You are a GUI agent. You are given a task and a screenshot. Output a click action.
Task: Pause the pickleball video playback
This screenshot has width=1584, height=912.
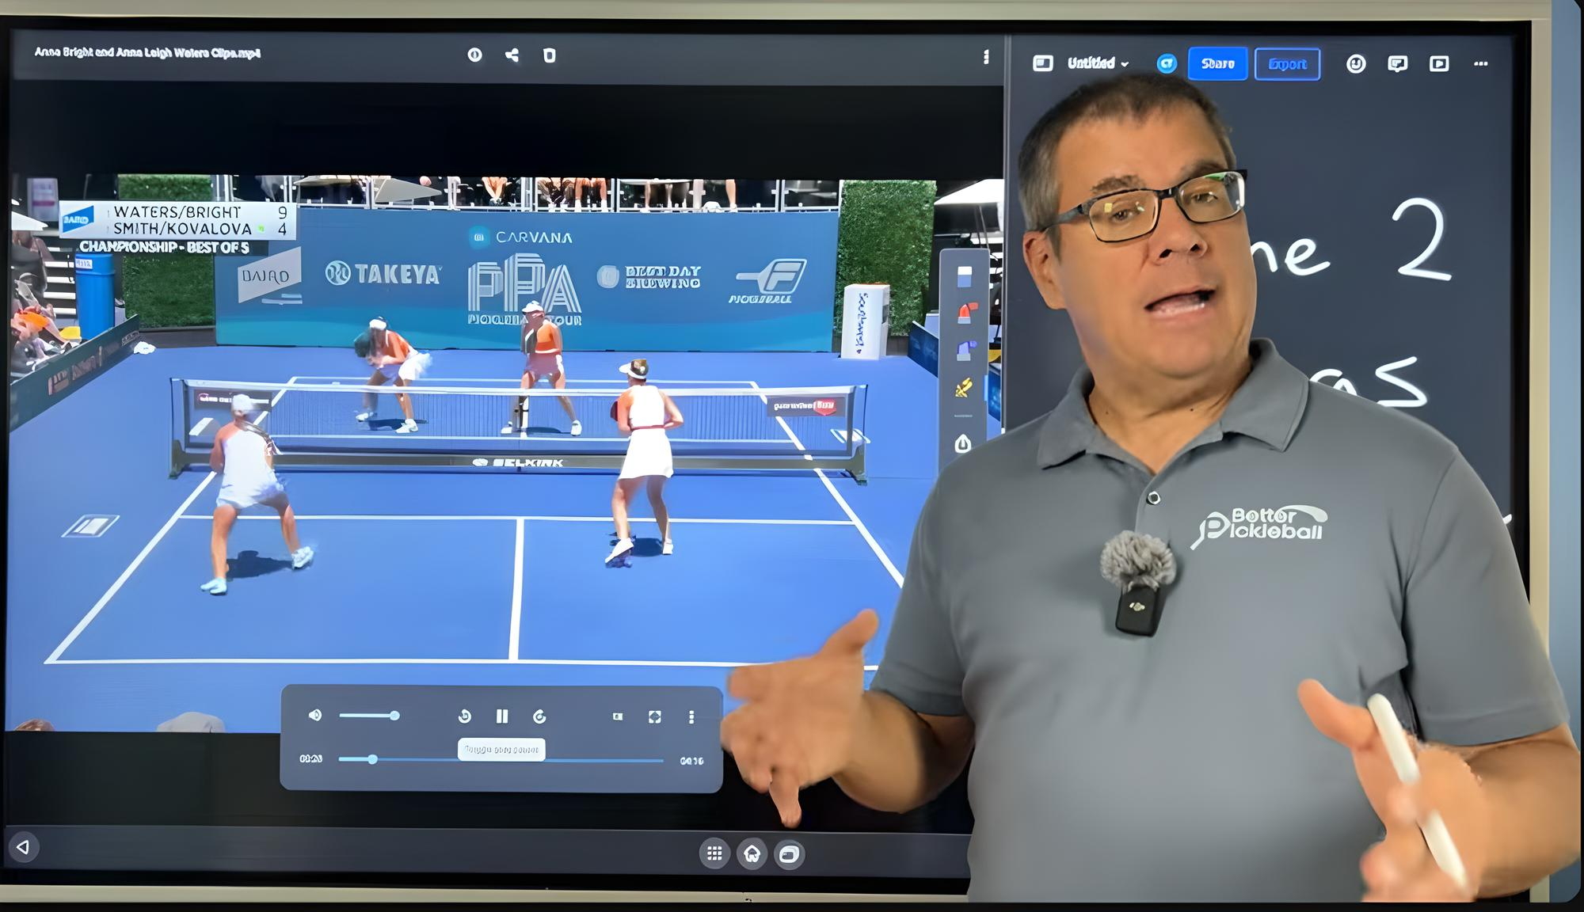tap(501, 716)
